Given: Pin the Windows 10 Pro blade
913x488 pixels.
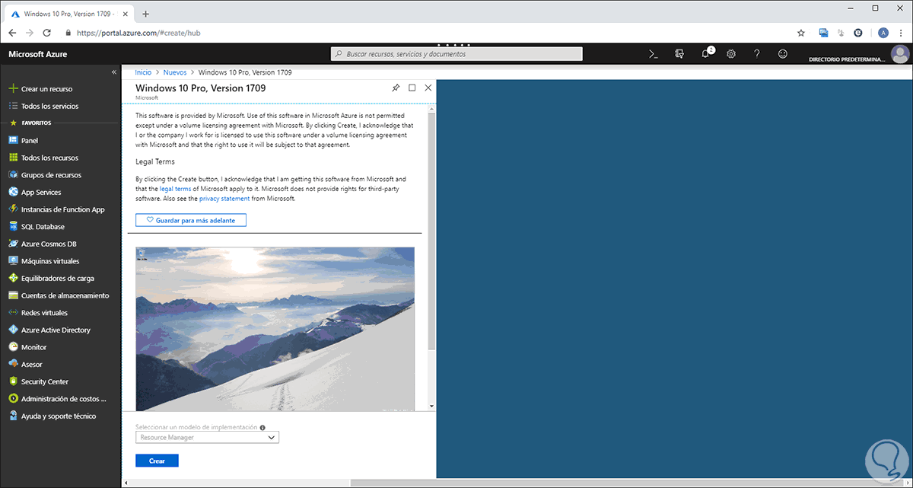Looking at the screenshot, I should click(x=396, y=88).
